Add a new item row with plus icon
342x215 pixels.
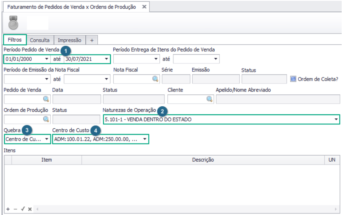pyautogui.click(x=8, y=209)
